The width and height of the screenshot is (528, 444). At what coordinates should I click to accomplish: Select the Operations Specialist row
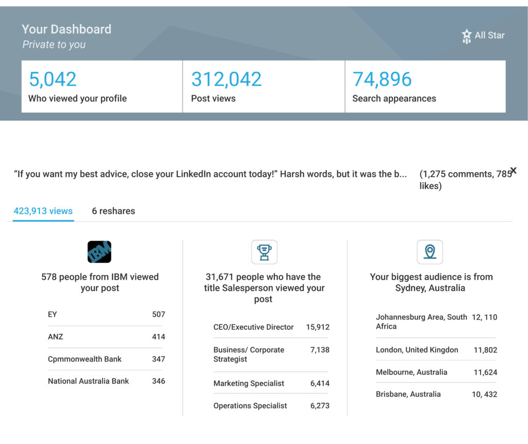pyautogui.click(x=271, y=406)
